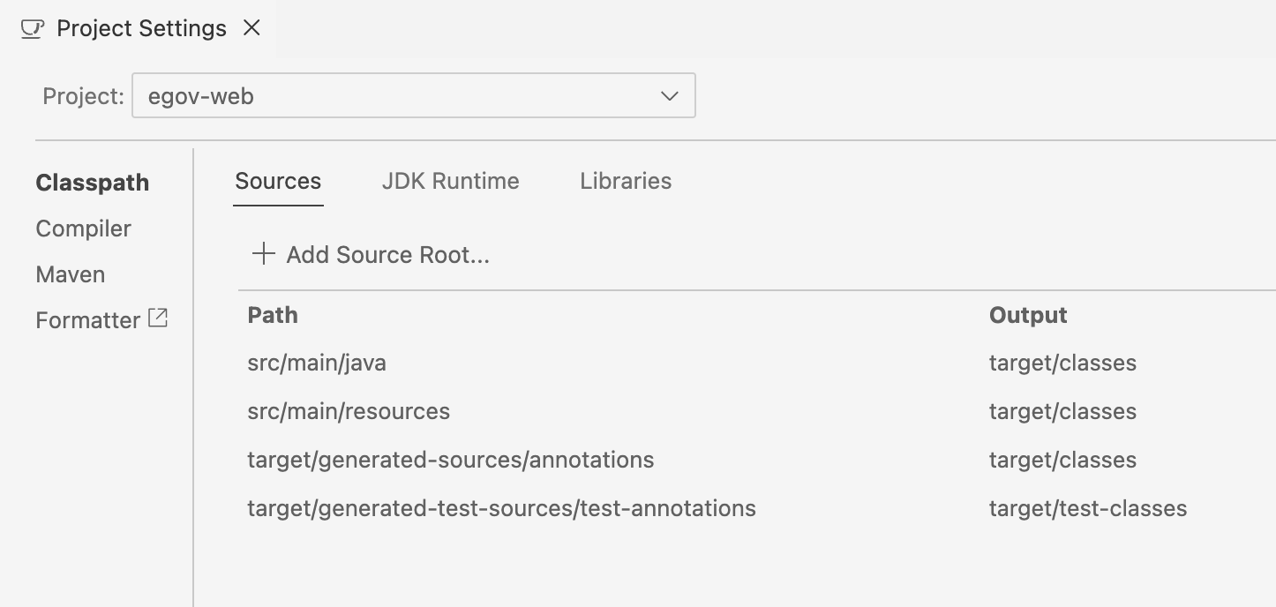
Task: Open the Maven settings section
Action: [x=70, y=274]
